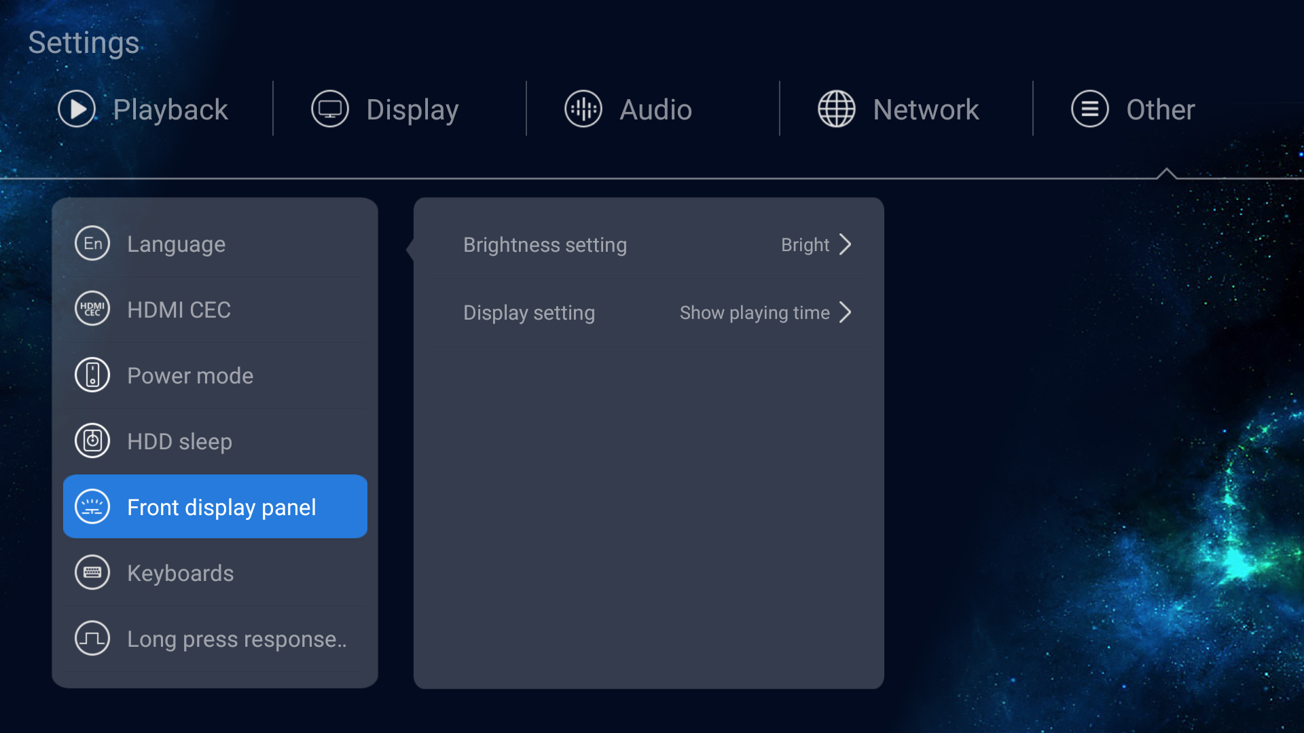Image resolution: width=1304 pixels, height=733 pixels.
Task: Click the 'Settings' page title
Action: click(84, 42)
